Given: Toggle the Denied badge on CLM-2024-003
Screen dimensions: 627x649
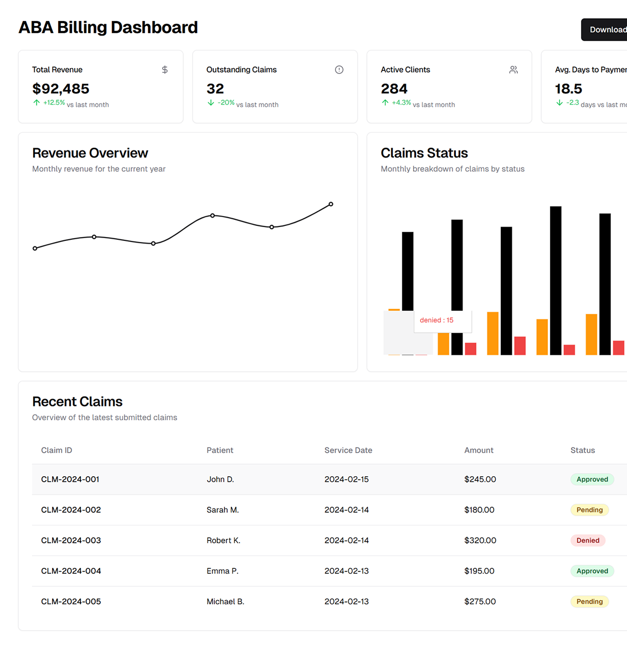Looking at the screenshot, I should tap(588, 540).
